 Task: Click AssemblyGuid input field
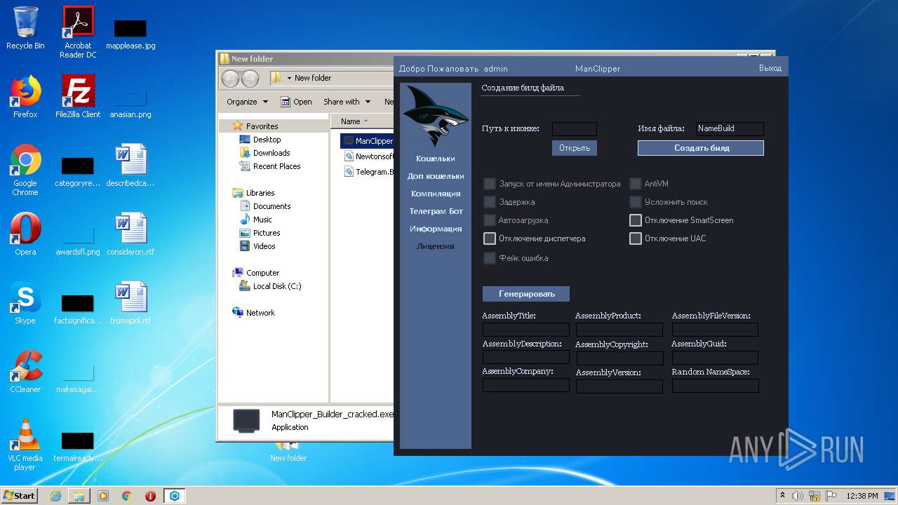(x=715, y=358)
